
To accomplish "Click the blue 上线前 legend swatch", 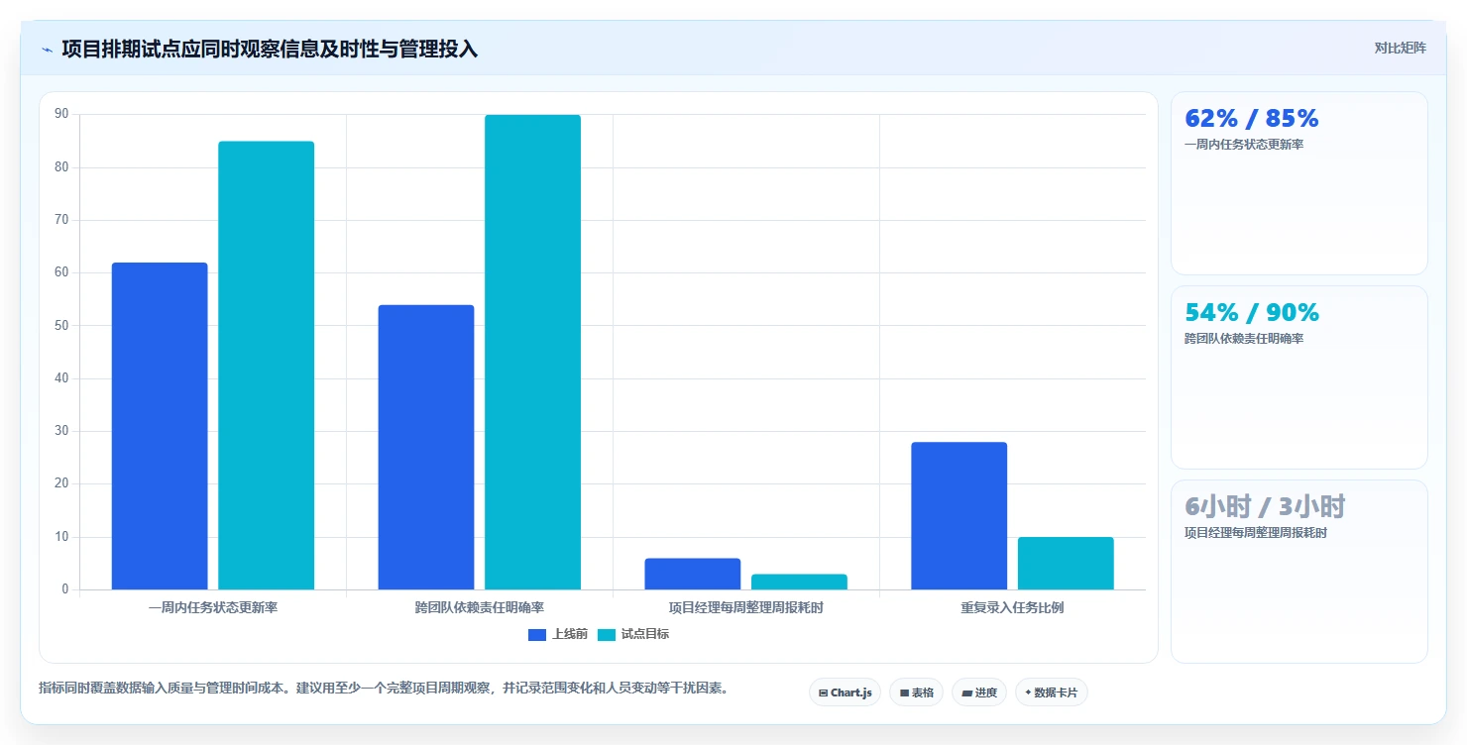I will (537, 635).
